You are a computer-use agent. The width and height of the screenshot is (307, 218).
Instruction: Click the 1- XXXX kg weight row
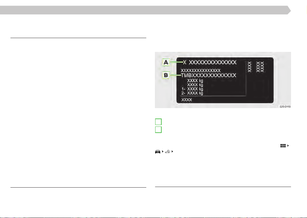pyautogui.click(x=192, y=89)
